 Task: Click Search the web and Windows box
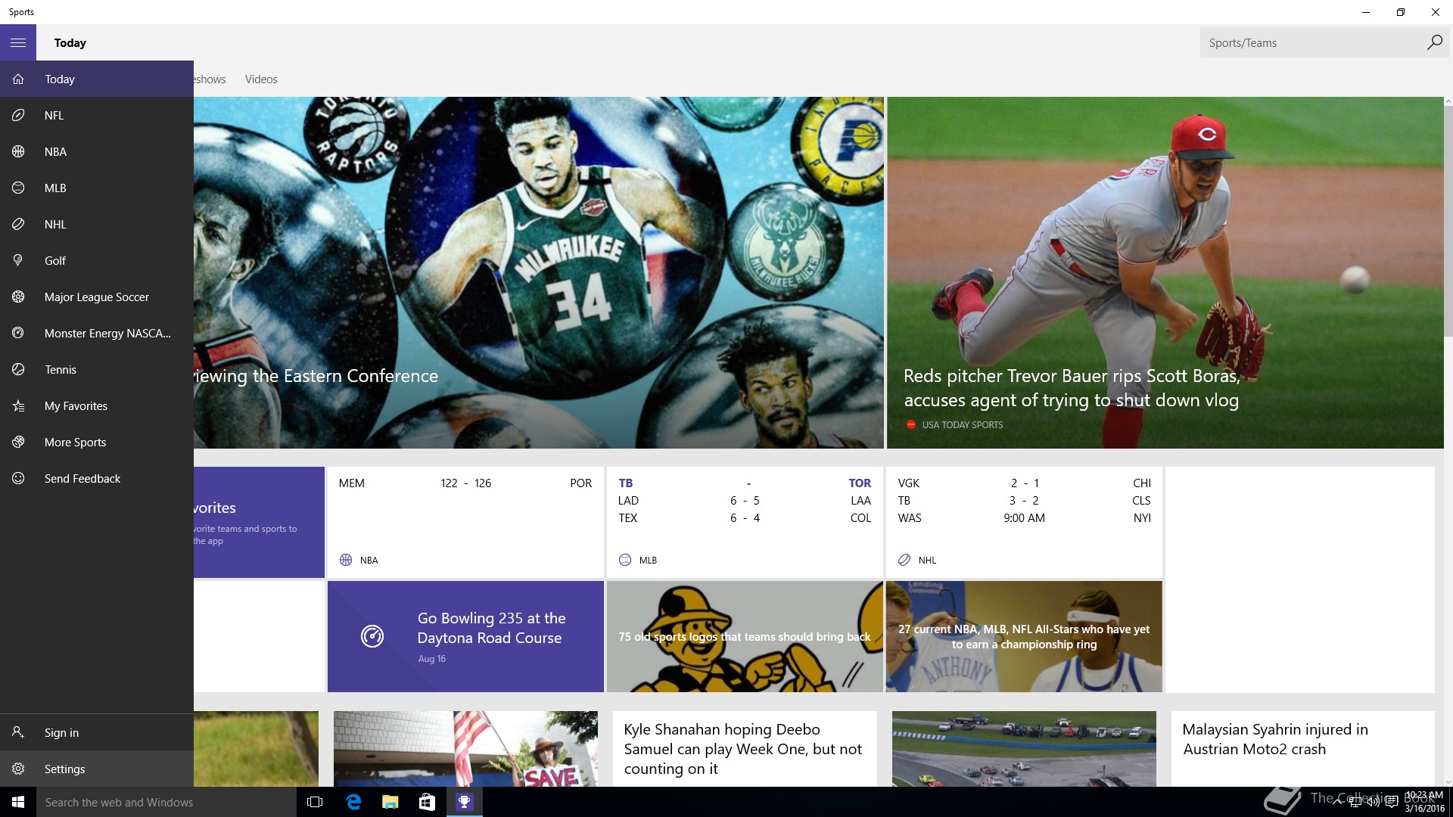(166, 802)
